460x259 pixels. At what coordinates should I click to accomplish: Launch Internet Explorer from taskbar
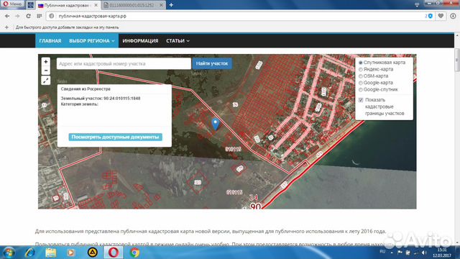coord(30,253)
